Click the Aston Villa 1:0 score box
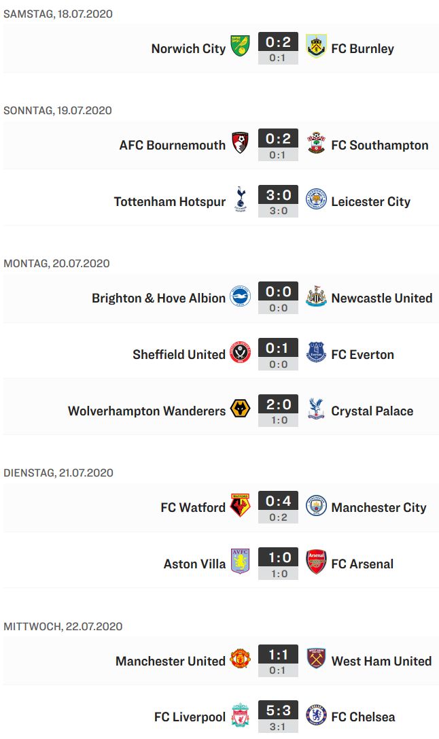This screenshot has width=439, height=739. tap(278, 558)
